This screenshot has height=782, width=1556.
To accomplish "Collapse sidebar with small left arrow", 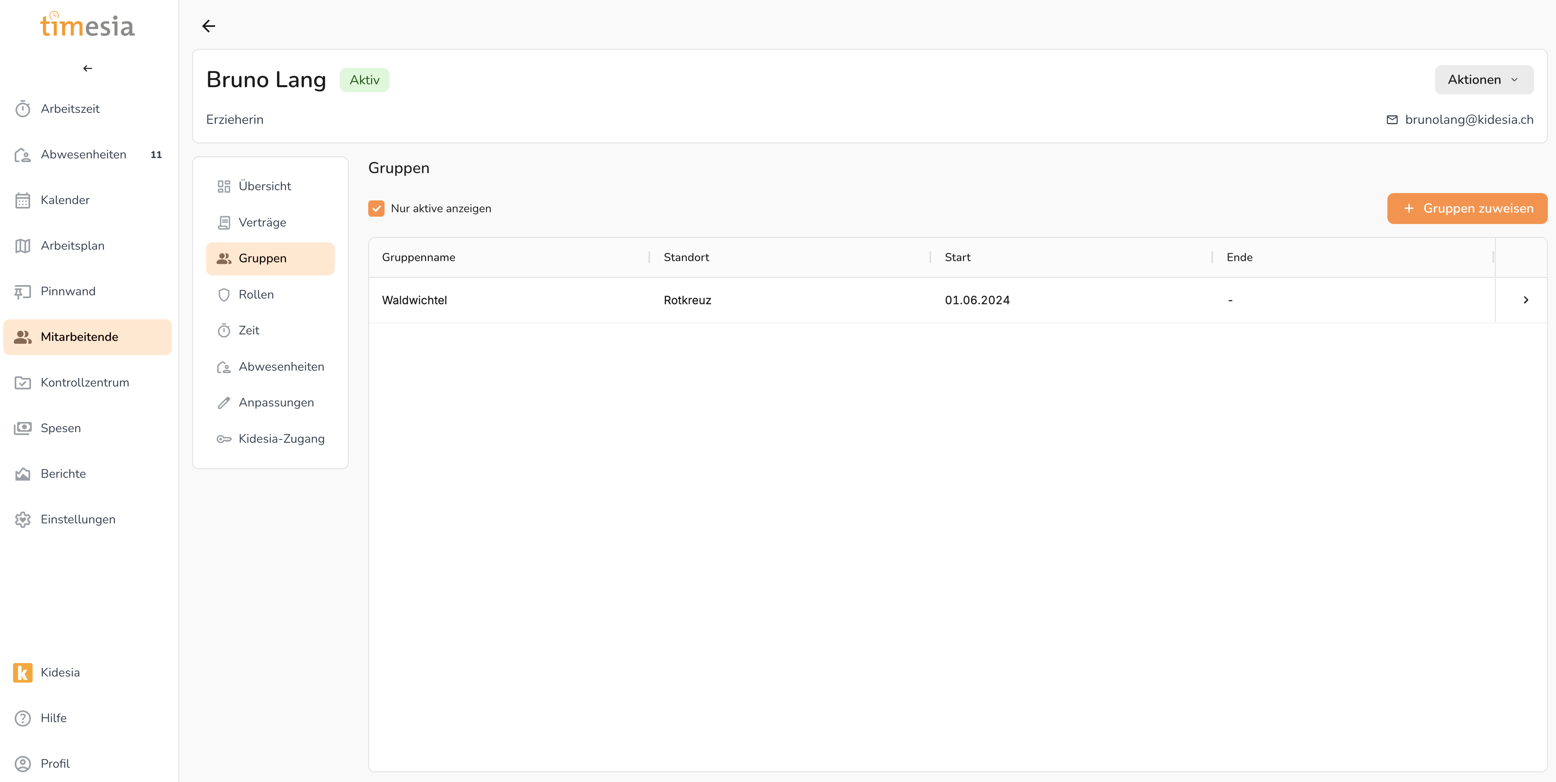I will click(88, 68).
